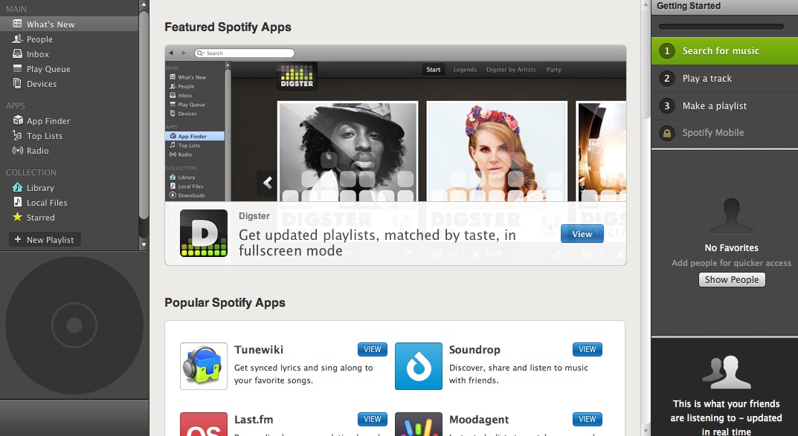Click the album art disc placeholder
798x436 pixels.
pos(74,325)
